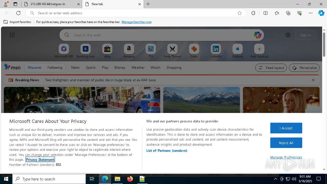The image size is (327, 184).
Task: Open Task View on taskbar
Action: click(92, 179)
